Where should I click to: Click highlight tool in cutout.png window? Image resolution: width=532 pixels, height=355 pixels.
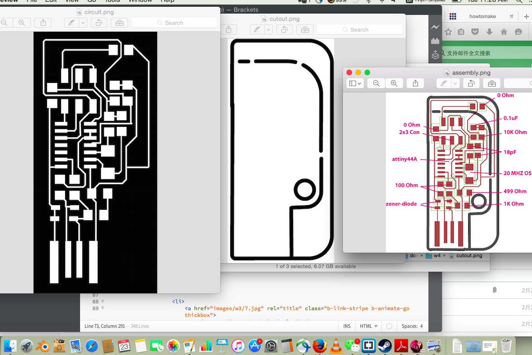[257, 29]
